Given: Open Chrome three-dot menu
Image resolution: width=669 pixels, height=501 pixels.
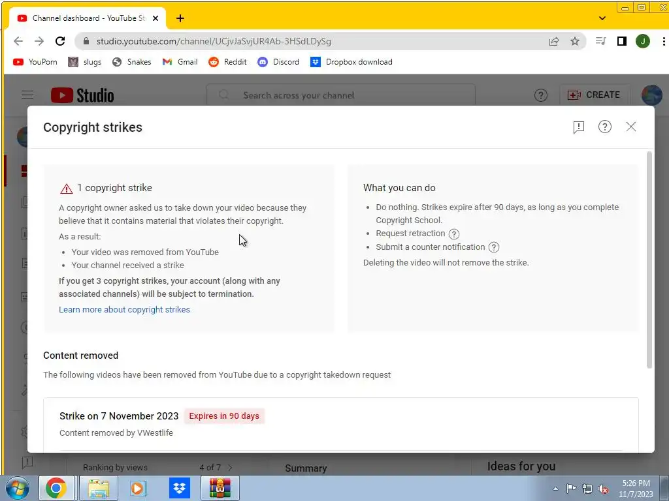Looking at the screenshot, I should pyautogui.click(x=664, y=41).
